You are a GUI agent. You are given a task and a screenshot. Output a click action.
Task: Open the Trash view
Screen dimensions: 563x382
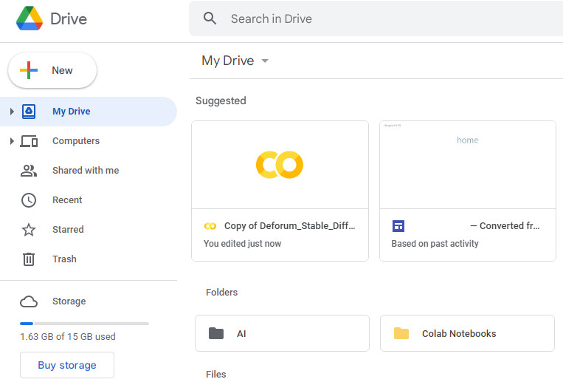89,259
